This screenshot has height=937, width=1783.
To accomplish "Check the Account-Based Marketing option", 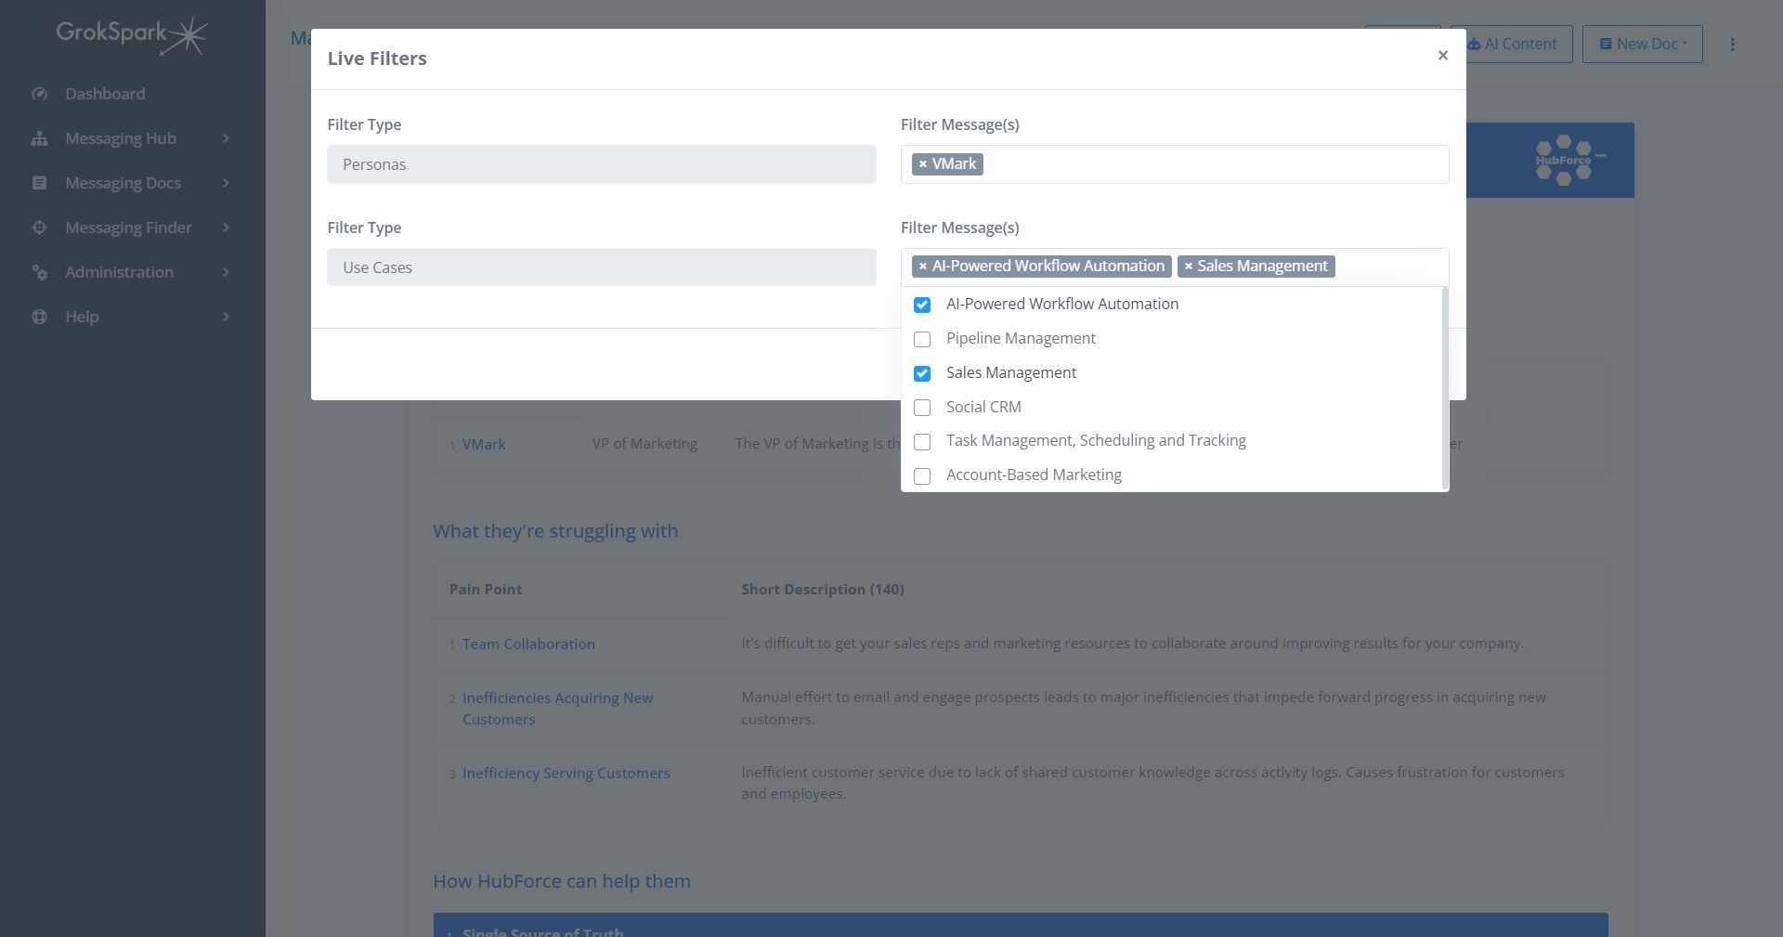I will click(922, 476).
